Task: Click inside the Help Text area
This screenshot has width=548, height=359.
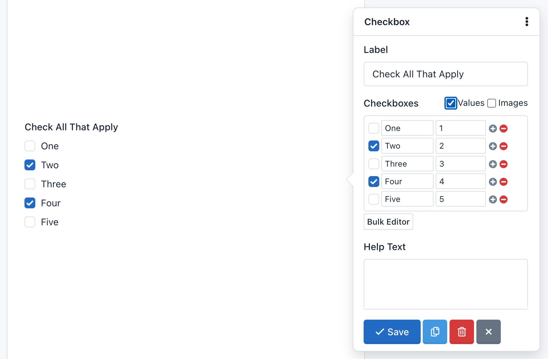Action: tap(445, 284)
